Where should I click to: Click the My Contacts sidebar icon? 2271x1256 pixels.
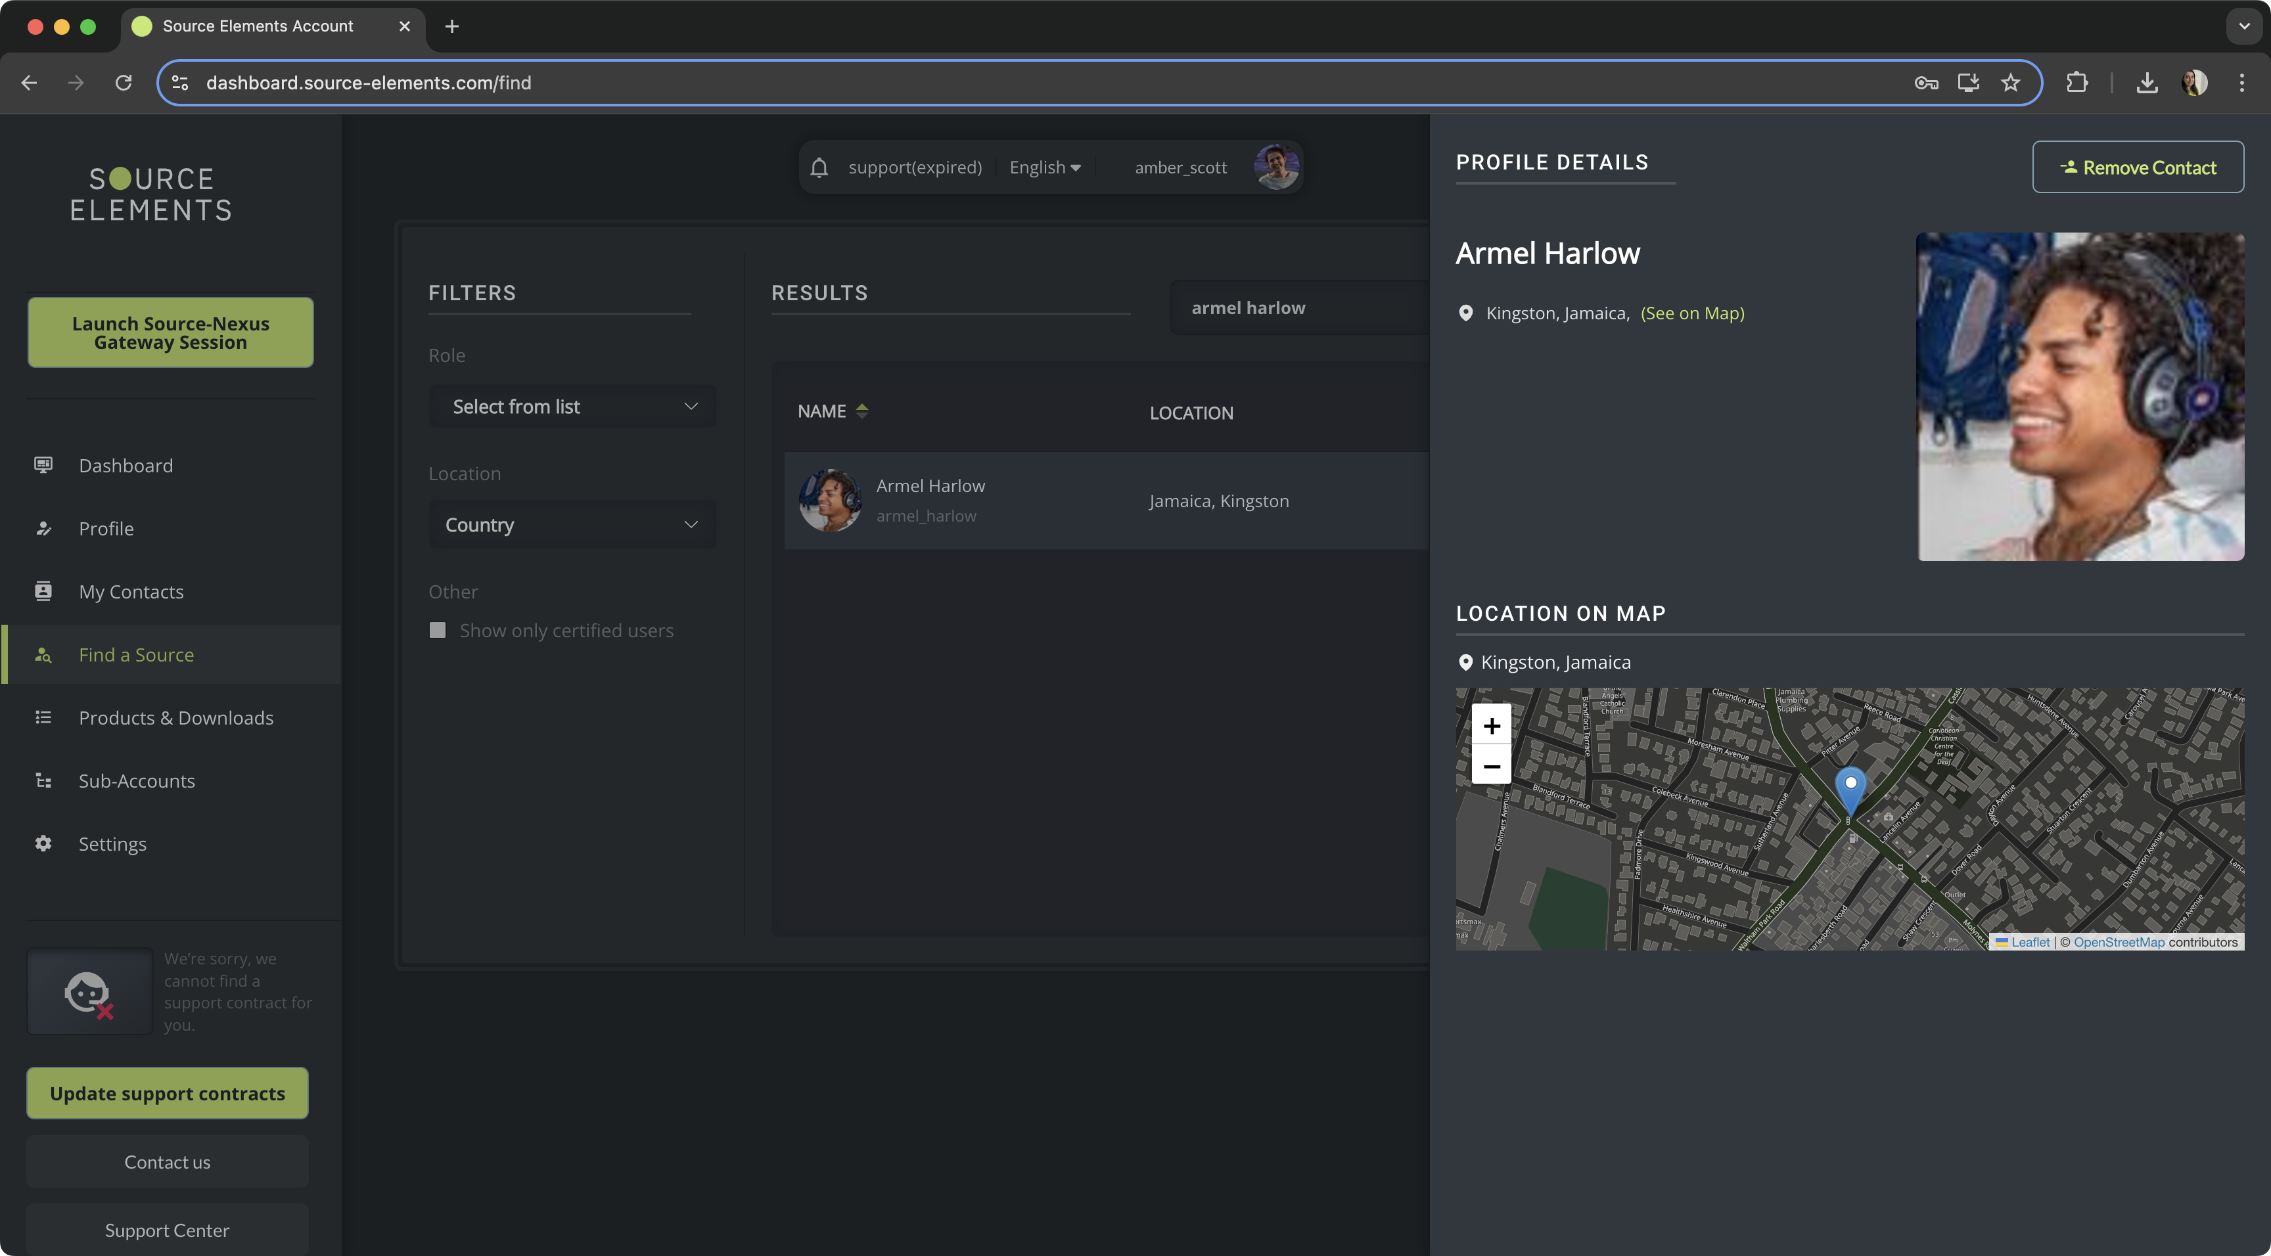pyautogui.click(x=43, y=591)
